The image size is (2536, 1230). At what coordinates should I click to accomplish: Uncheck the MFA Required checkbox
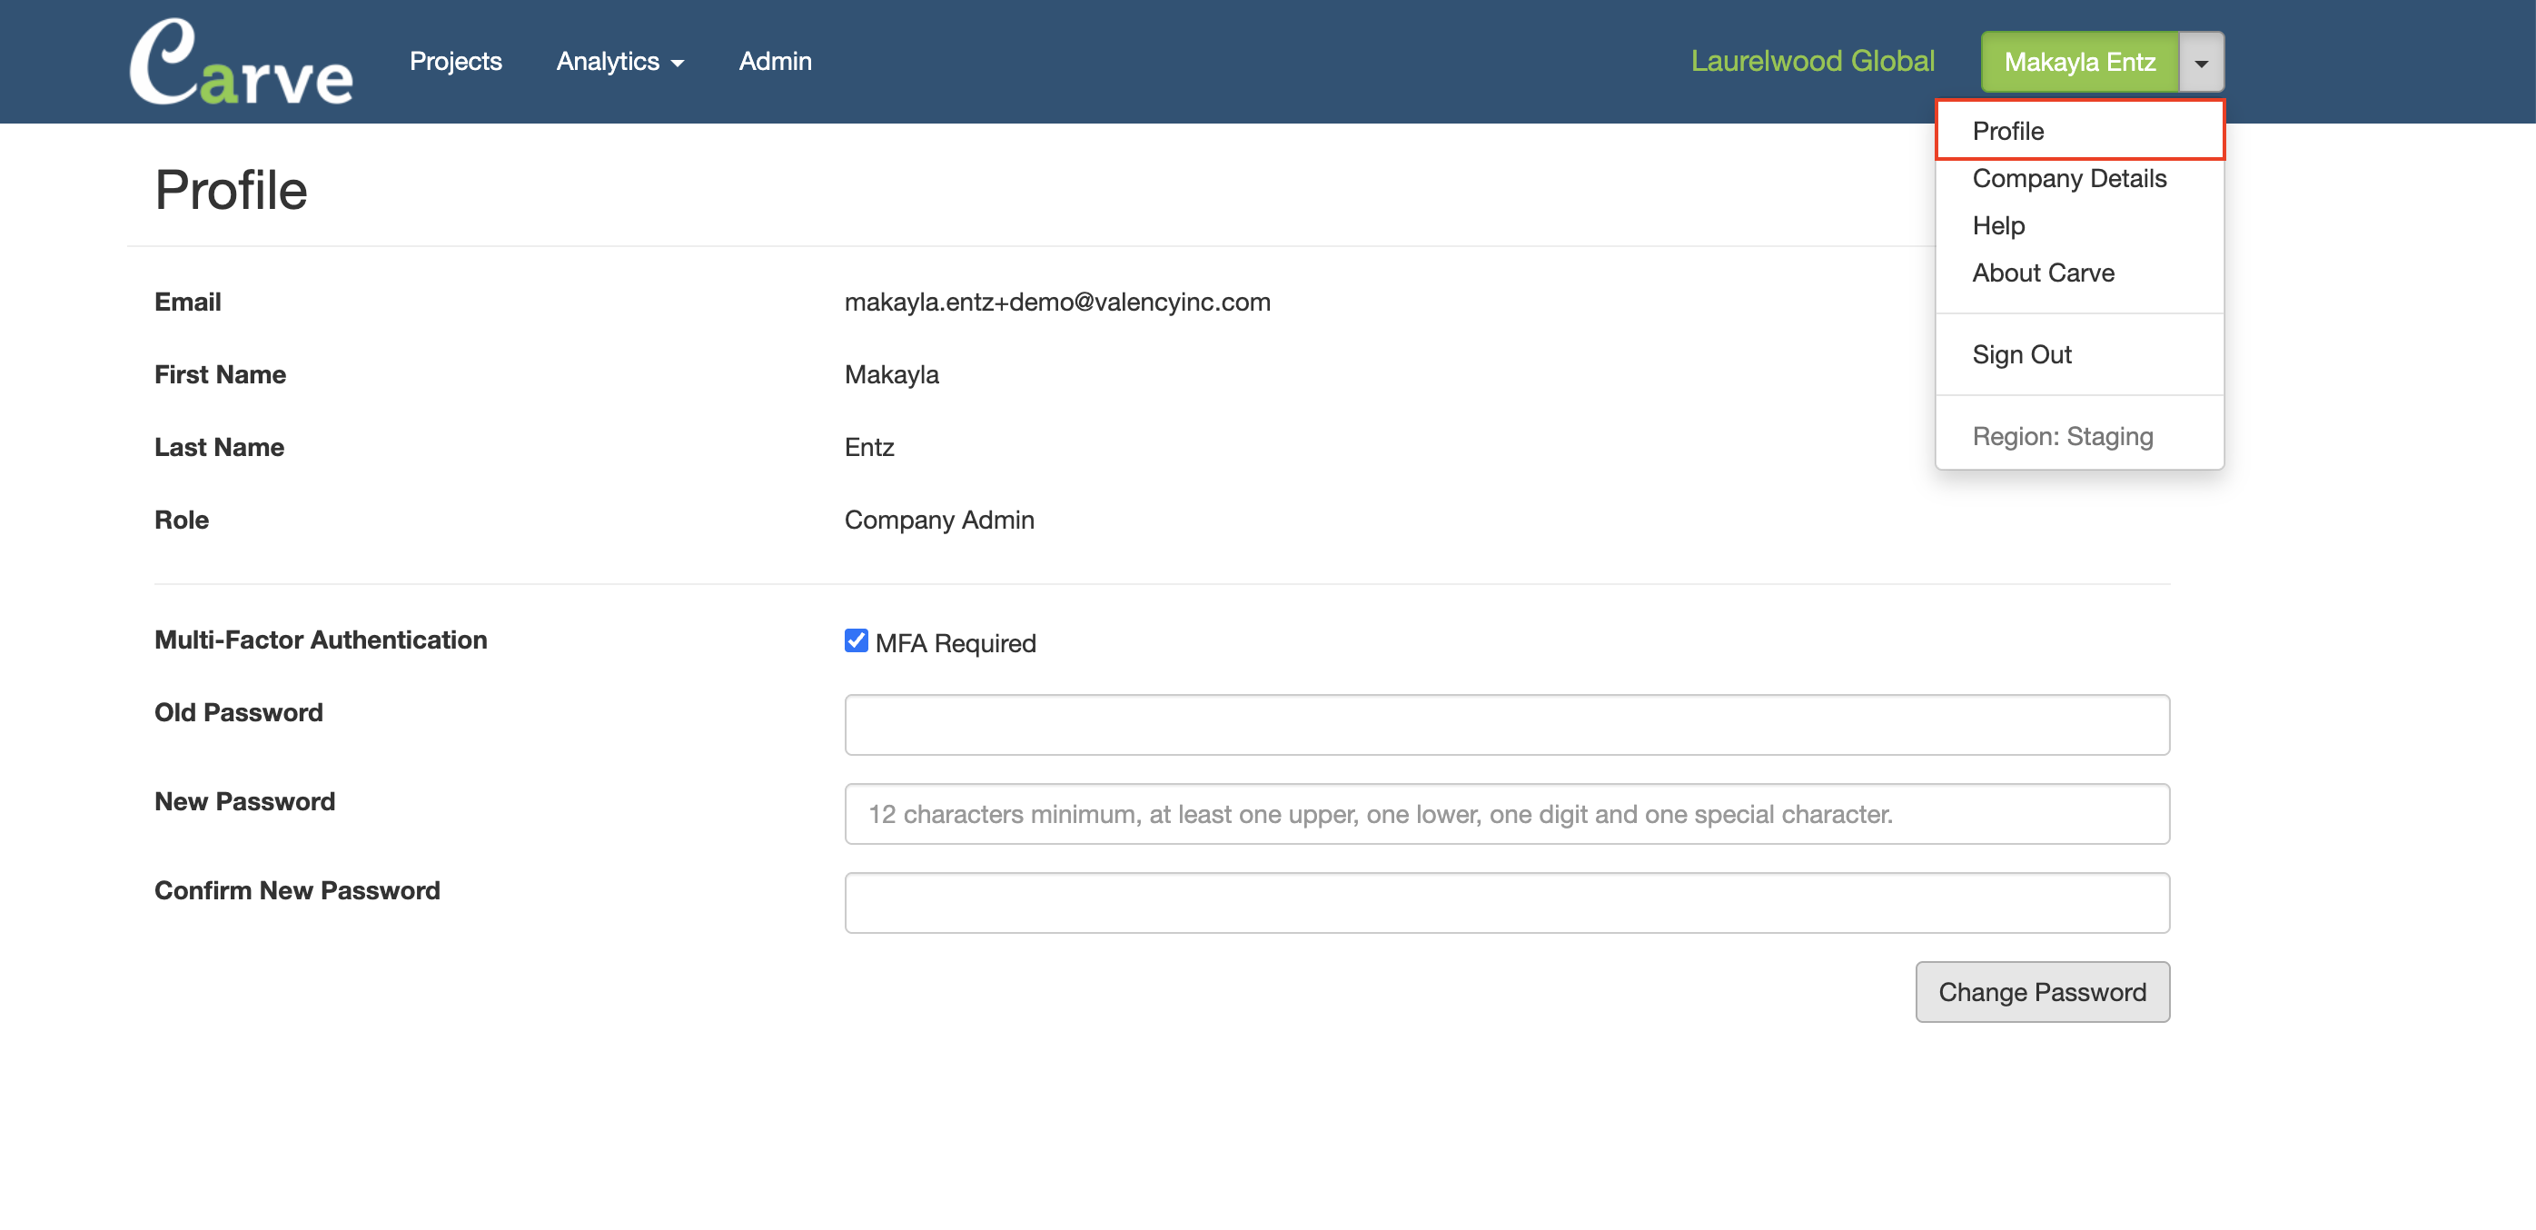click(856, 641)
